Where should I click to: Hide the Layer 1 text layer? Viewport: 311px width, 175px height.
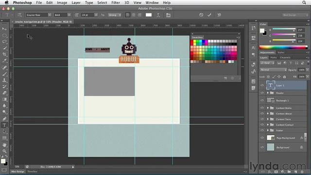coord(262,86)
